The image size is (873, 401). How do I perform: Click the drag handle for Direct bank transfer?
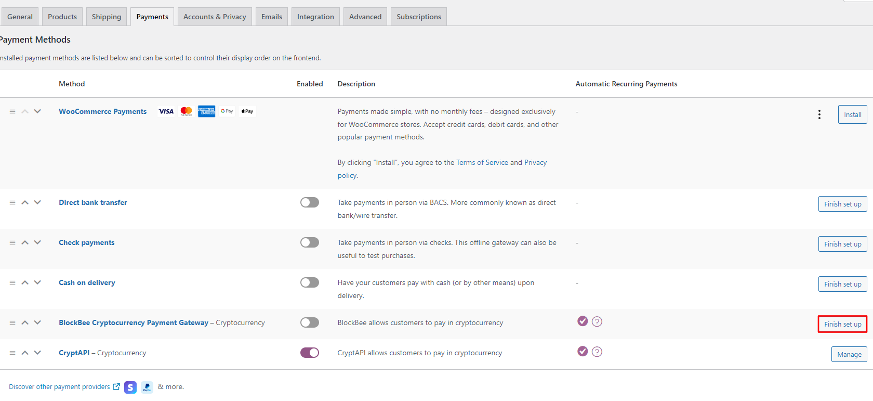[12, 203]
